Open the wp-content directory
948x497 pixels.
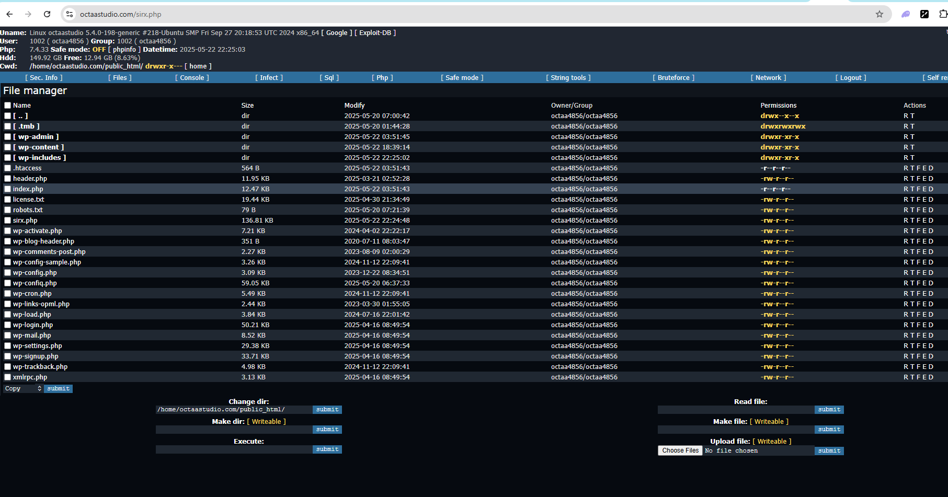click(38, 147)
